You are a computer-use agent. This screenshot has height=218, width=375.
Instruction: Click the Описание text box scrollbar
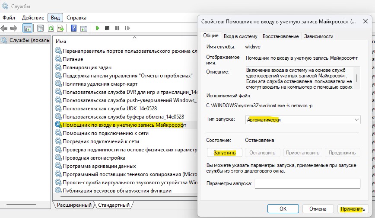coord(357,78)
